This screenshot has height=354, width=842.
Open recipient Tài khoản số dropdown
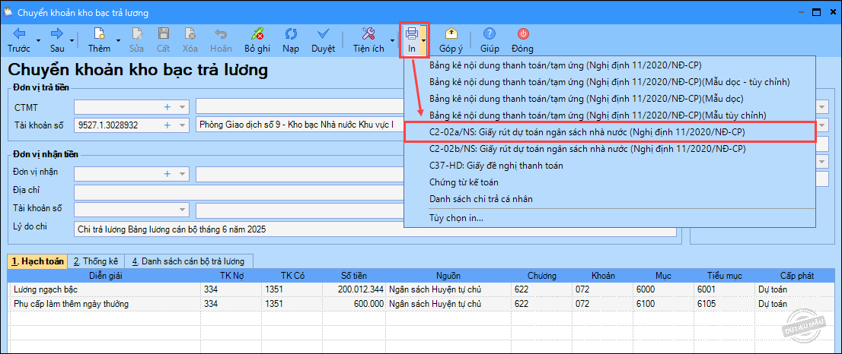point(182,209)
